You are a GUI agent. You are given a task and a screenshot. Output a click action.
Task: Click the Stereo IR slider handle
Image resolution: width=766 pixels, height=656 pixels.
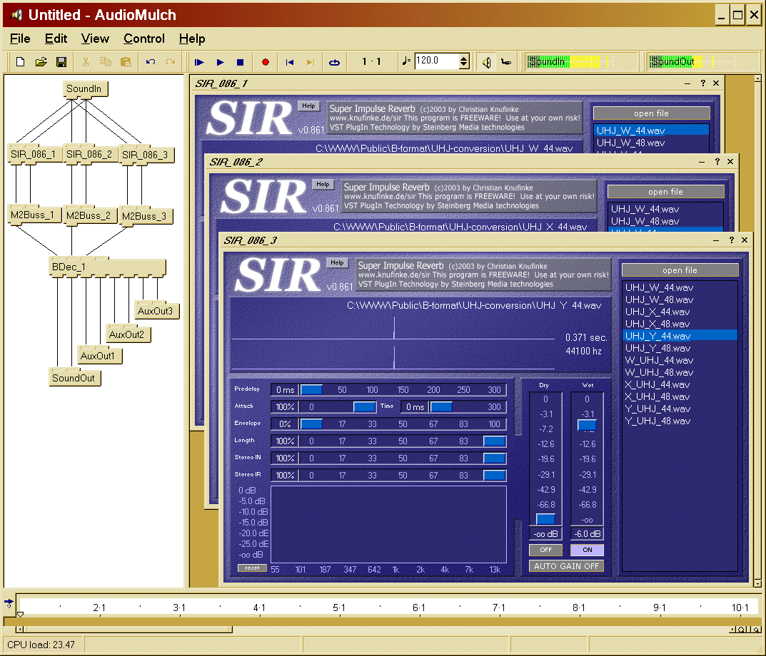[495, 476]
